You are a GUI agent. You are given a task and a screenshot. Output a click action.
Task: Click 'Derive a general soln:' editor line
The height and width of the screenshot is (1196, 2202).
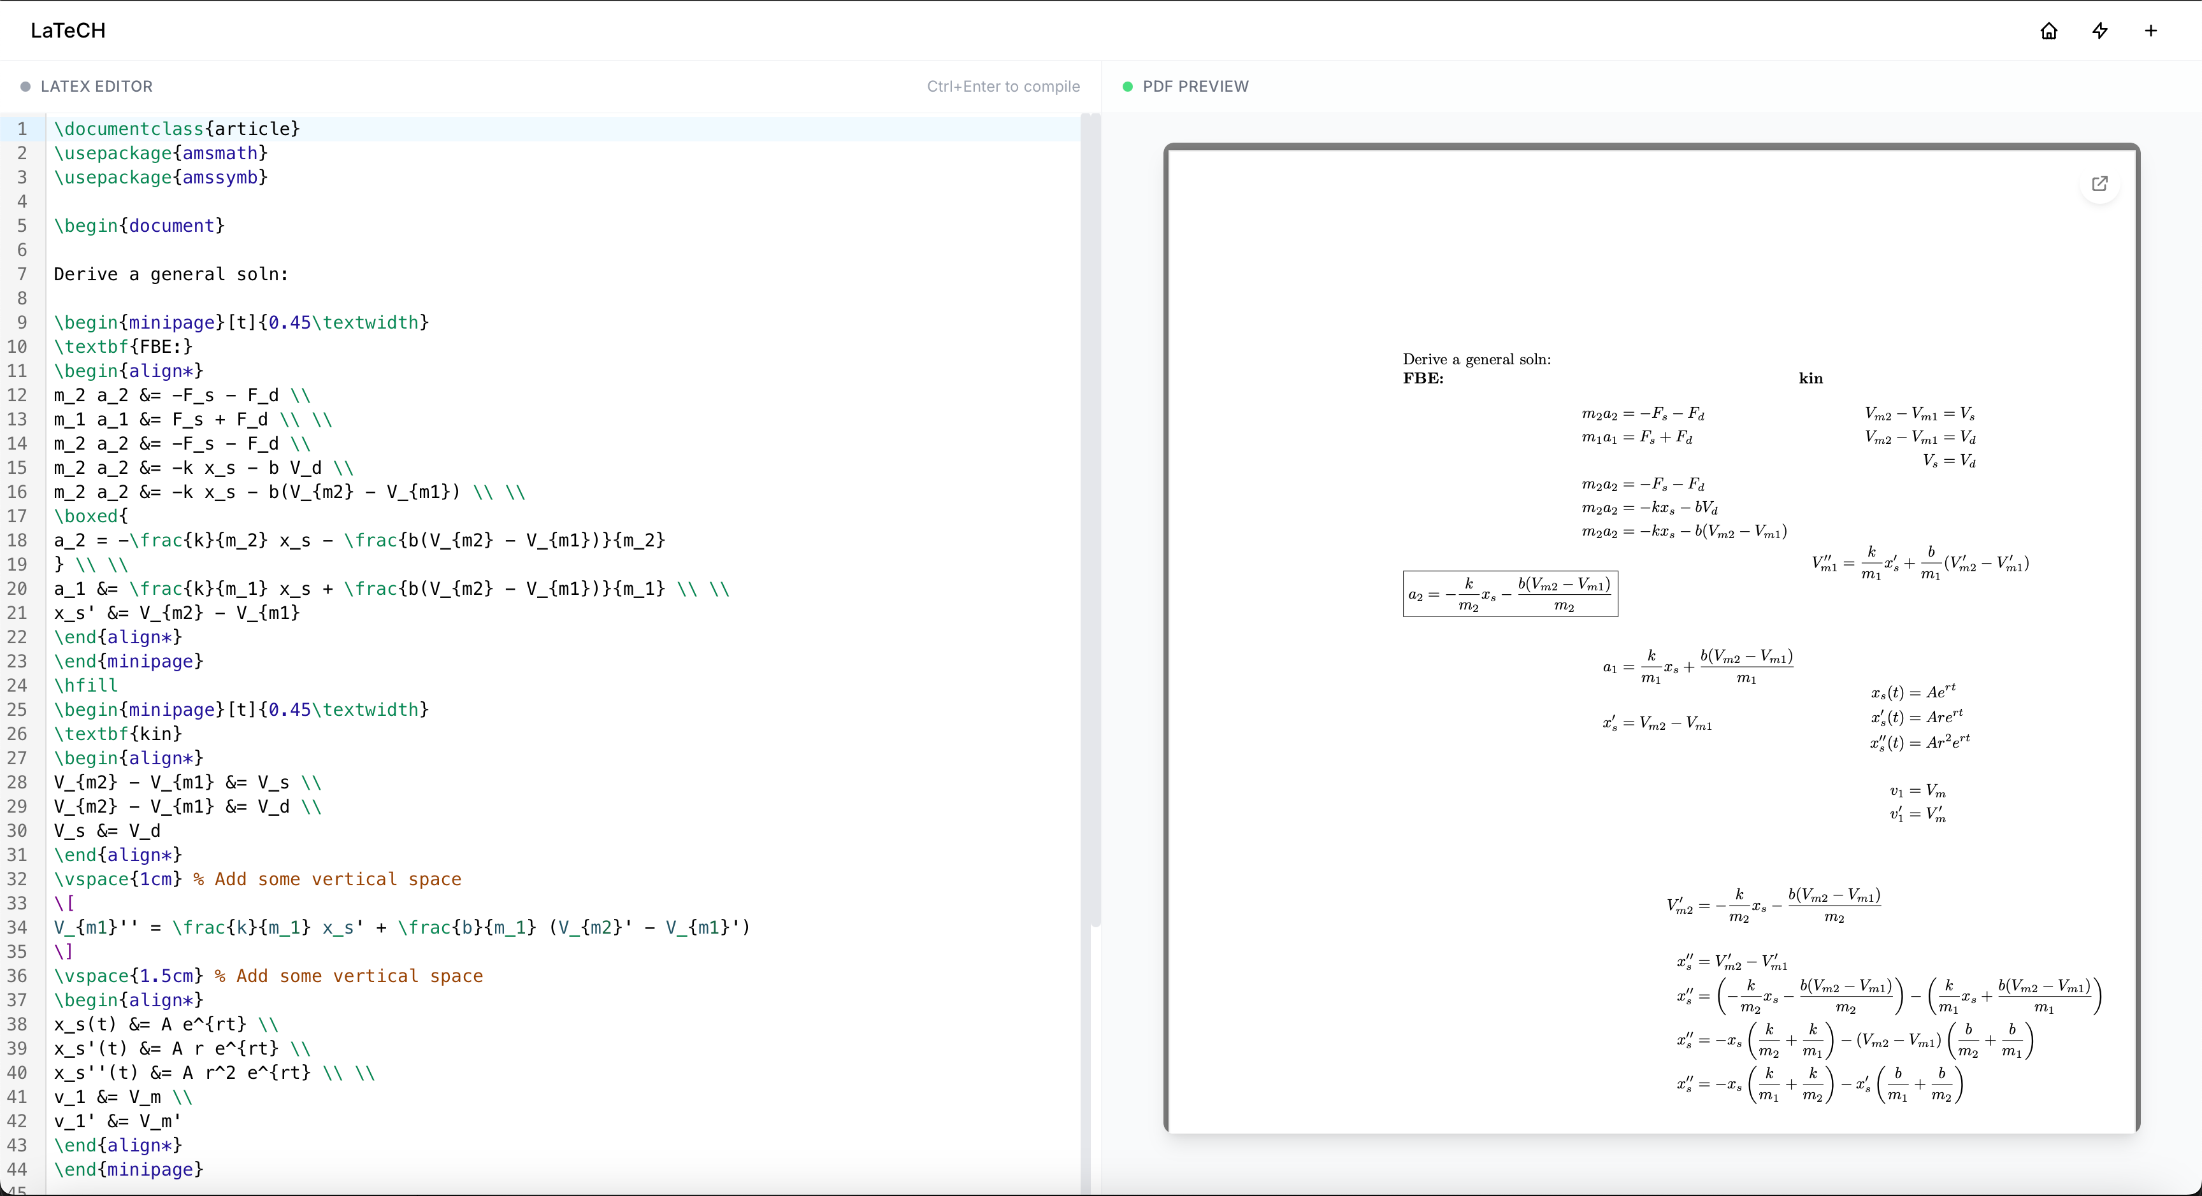(171, 274)
